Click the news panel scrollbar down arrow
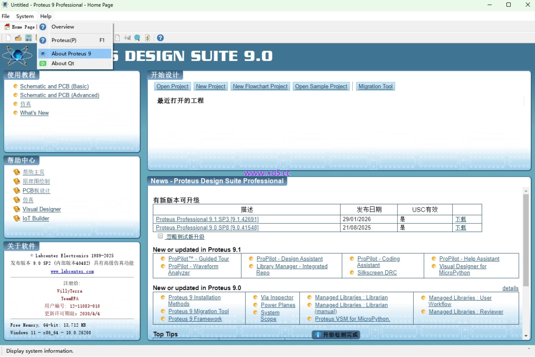Image resolution: width=535 pixels, height=357 pixels. [x=526, y=336]
